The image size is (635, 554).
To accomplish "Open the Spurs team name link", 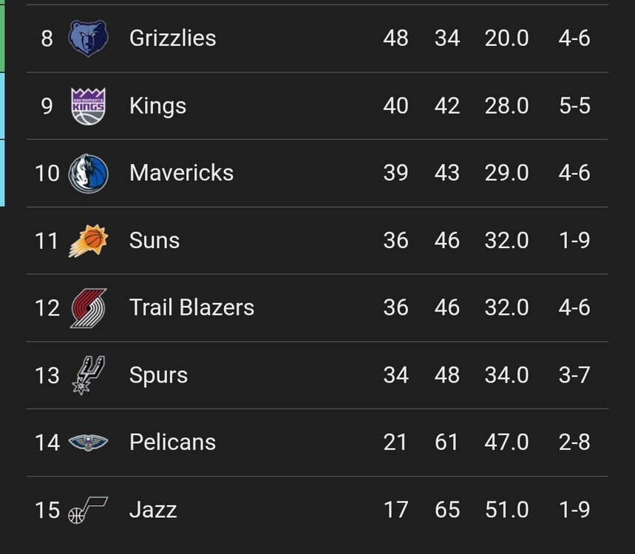I will 158,375.
